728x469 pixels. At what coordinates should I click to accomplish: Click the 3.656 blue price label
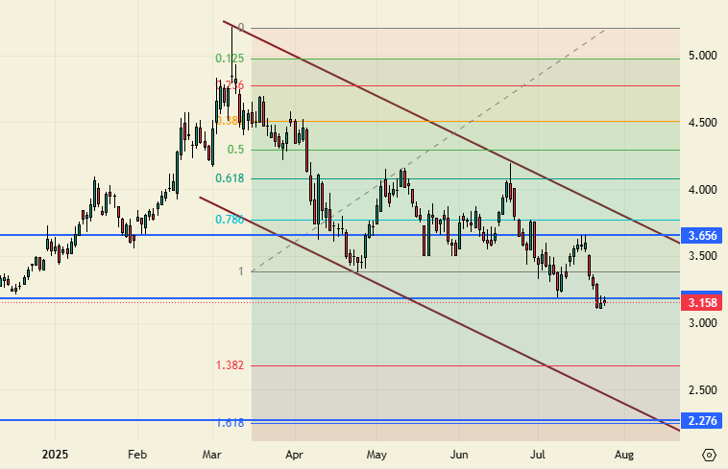703,235
